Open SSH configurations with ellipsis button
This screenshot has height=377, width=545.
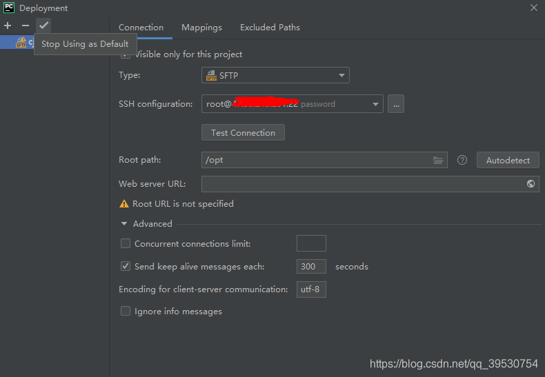(x=396, y=104)
